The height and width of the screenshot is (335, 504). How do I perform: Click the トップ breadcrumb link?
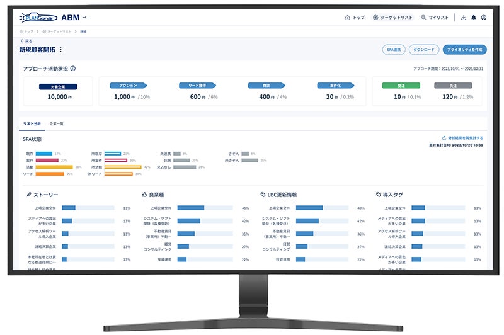point(26,31)
